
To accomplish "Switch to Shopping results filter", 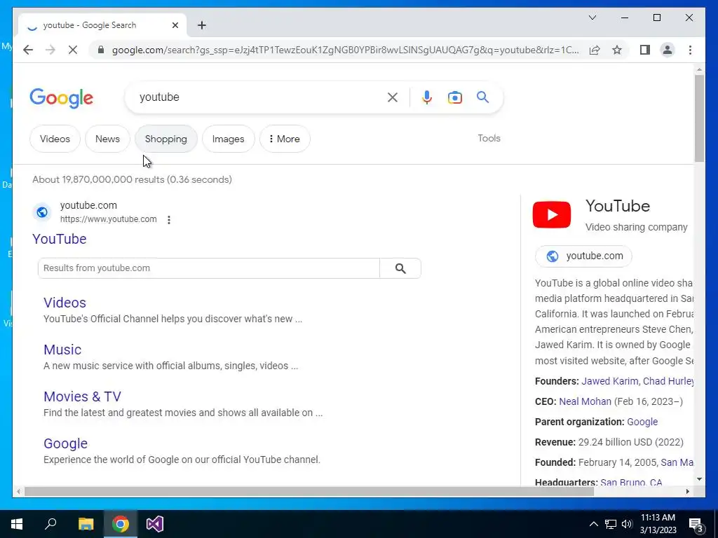I will tap(165, 139).
